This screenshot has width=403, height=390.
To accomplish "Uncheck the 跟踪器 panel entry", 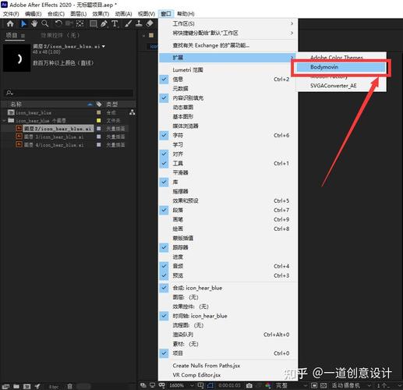I will pyautogui.click(x=228, y=247).
